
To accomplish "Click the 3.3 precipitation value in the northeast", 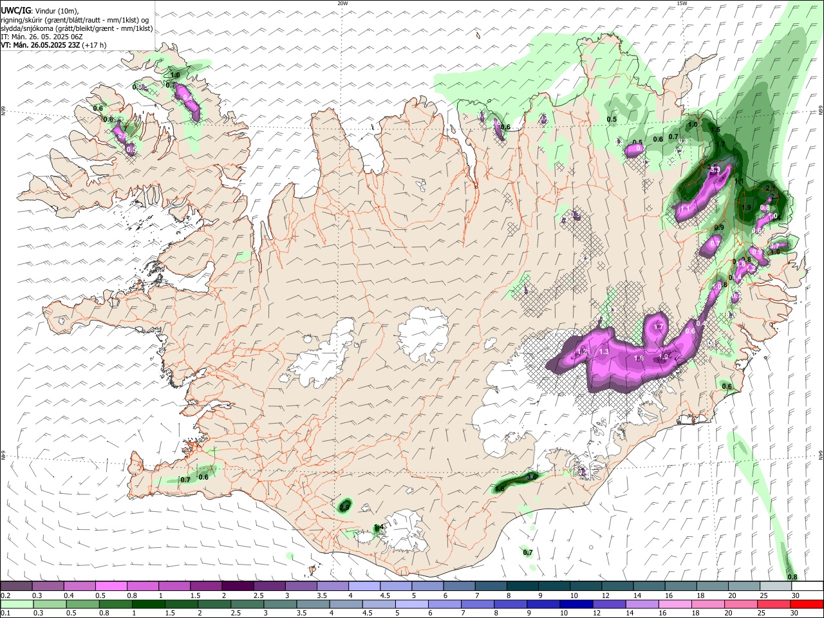I will [715, 170].
